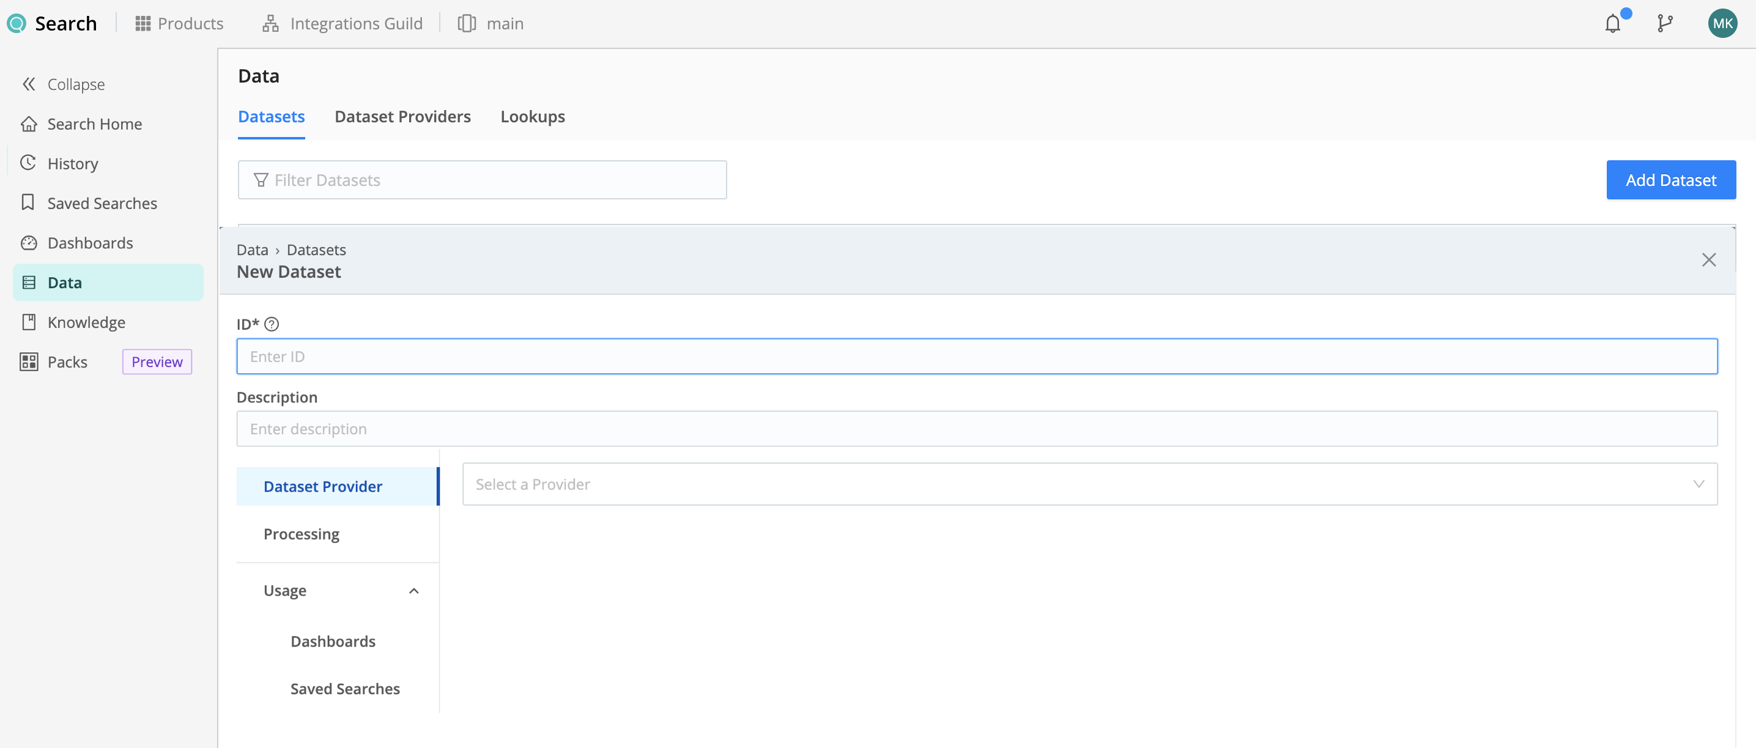
Task: Click the help icon next to the ID field
Action: pyautogui.click(x=272, y=324)
